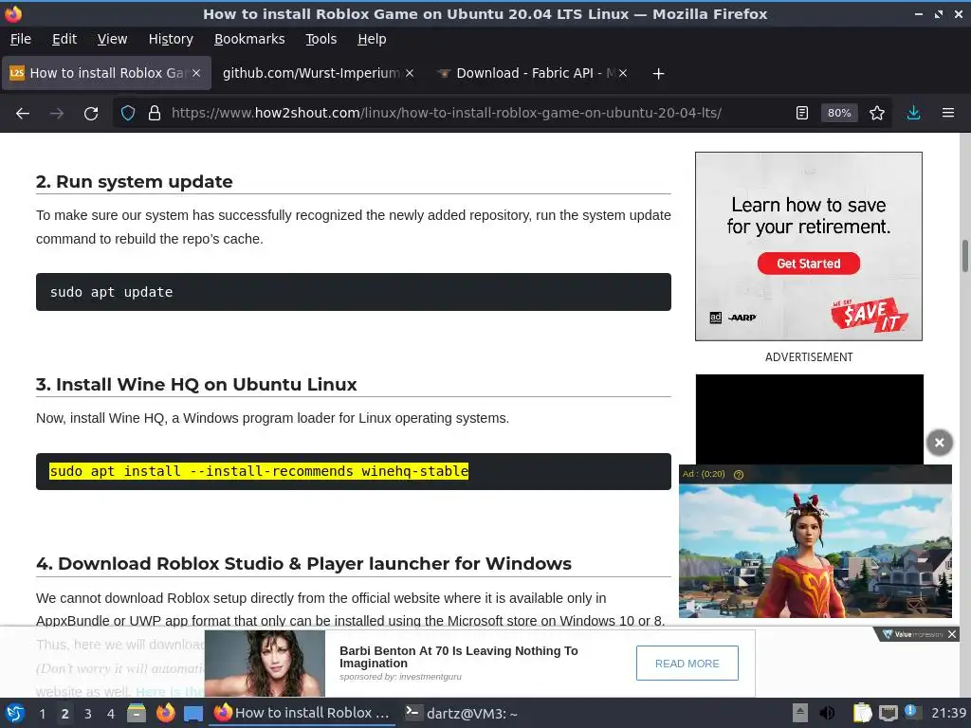The image size is (971, 728).
Task: Click Get Started in the AARP ad
Action: (x=808, y=264)
